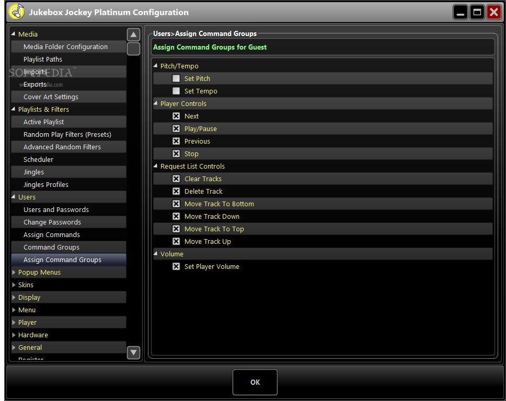Open the Scheduler page
The width and height of the screenshot is (506, 401).
point(68,160)
